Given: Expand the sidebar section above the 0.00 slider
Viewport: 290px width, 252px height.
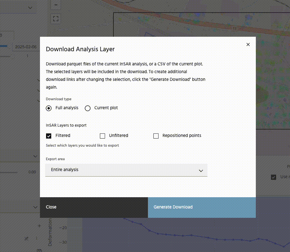Looking at the screenshot, I should pos(35,156).
